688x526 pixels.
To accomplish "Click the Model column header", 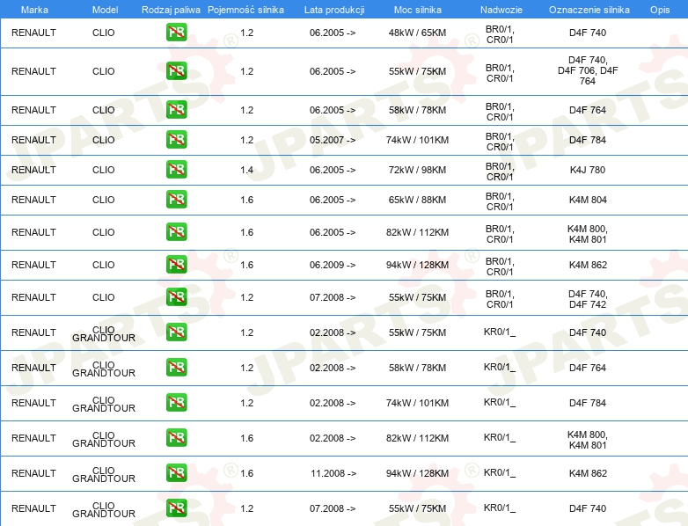I will tap(105, 10).
